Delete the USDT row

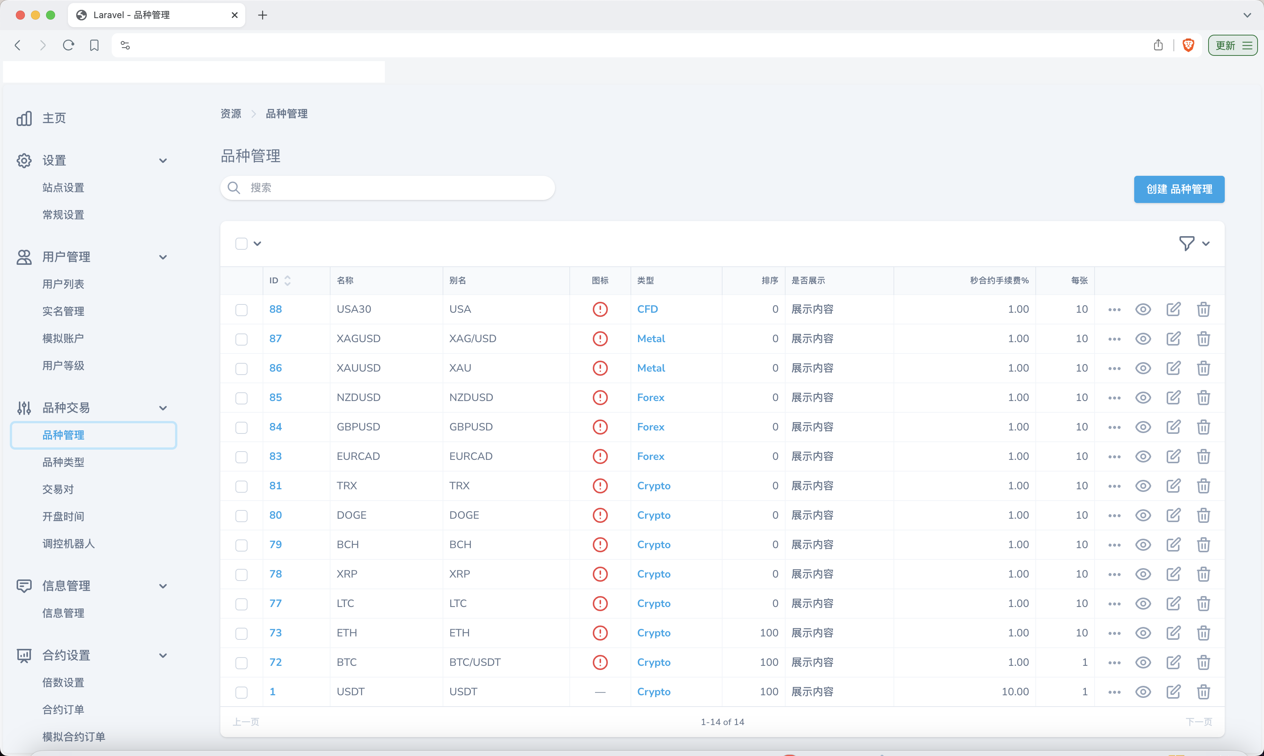tap(1203, 692)
